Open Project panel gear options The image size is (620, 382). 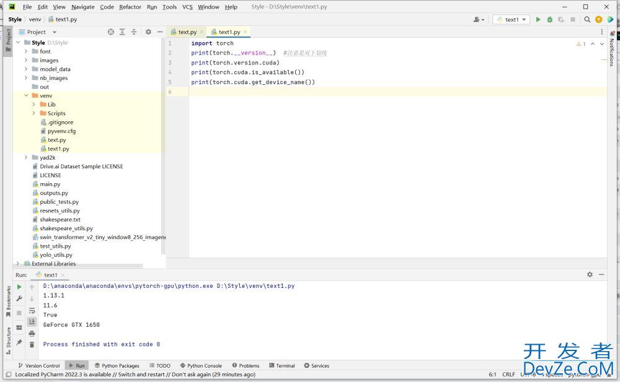click(x=148, y=32)
